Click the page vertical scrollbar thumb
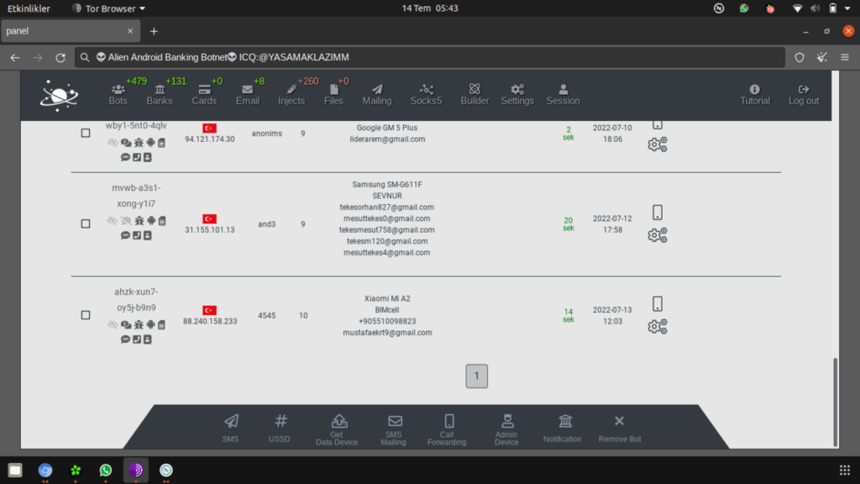The height and width of the screenshot is (484, 860). (x=836, y=402)
